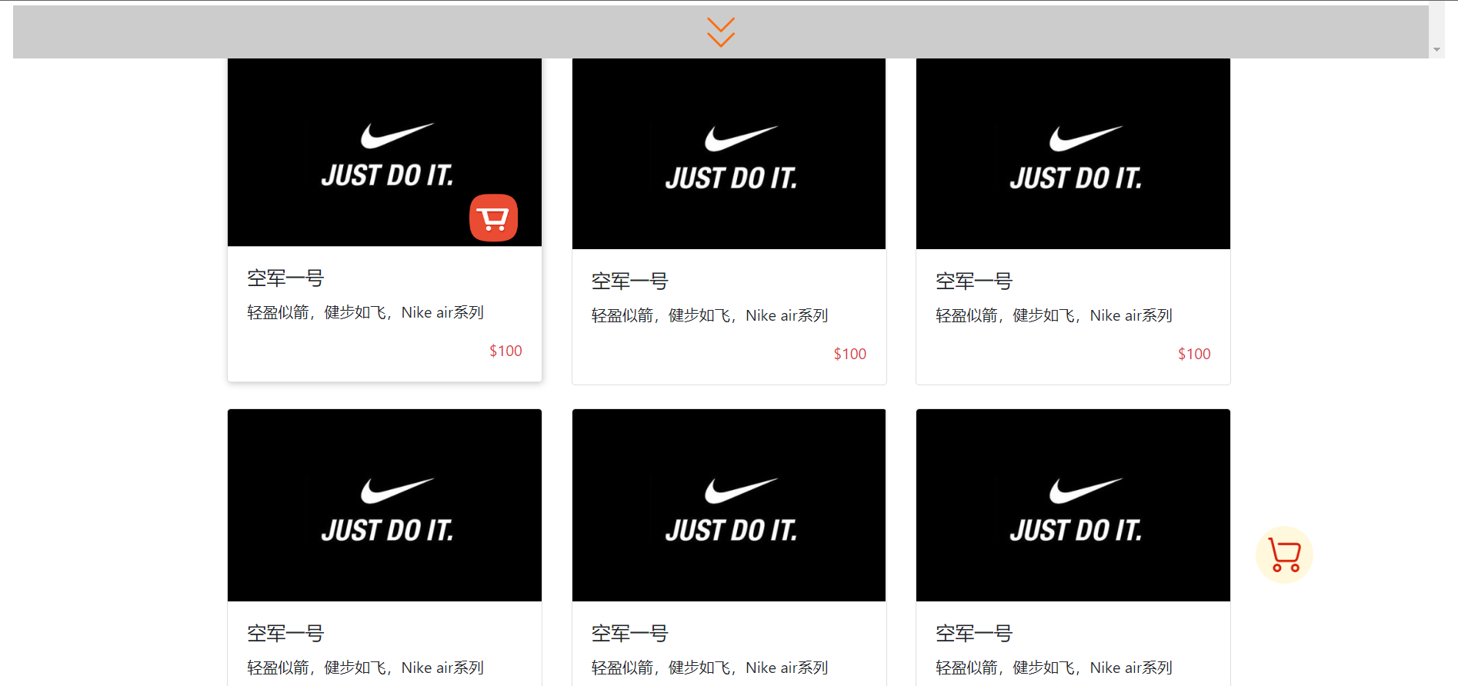Click the 轻盈似箭 description in the top-right card
This screenshot has height=686, width=1458.
point(1054,315)
